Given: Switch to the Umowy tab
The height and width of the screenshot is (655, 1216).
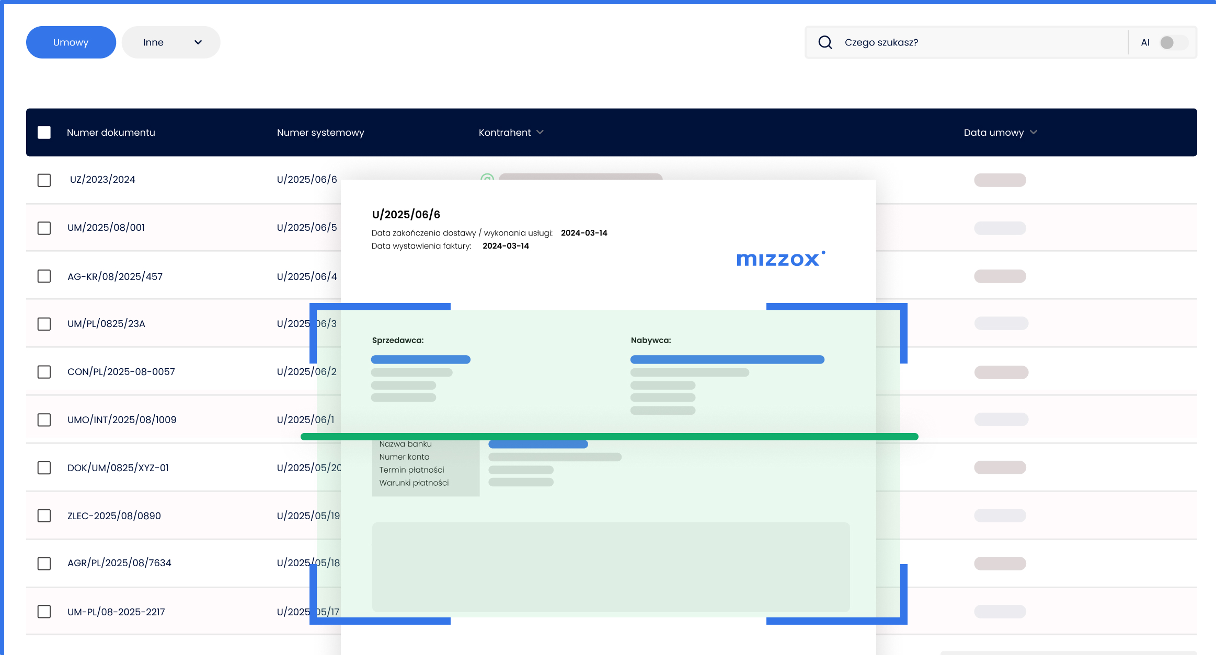Looking at the screenshot, I should click(x=71, y=42).
